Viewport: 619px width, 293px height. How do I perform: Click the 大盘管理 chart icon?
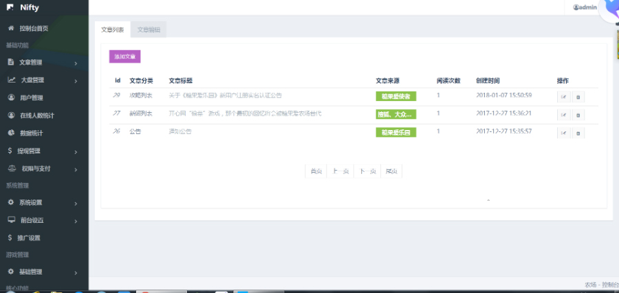(12, 80)
